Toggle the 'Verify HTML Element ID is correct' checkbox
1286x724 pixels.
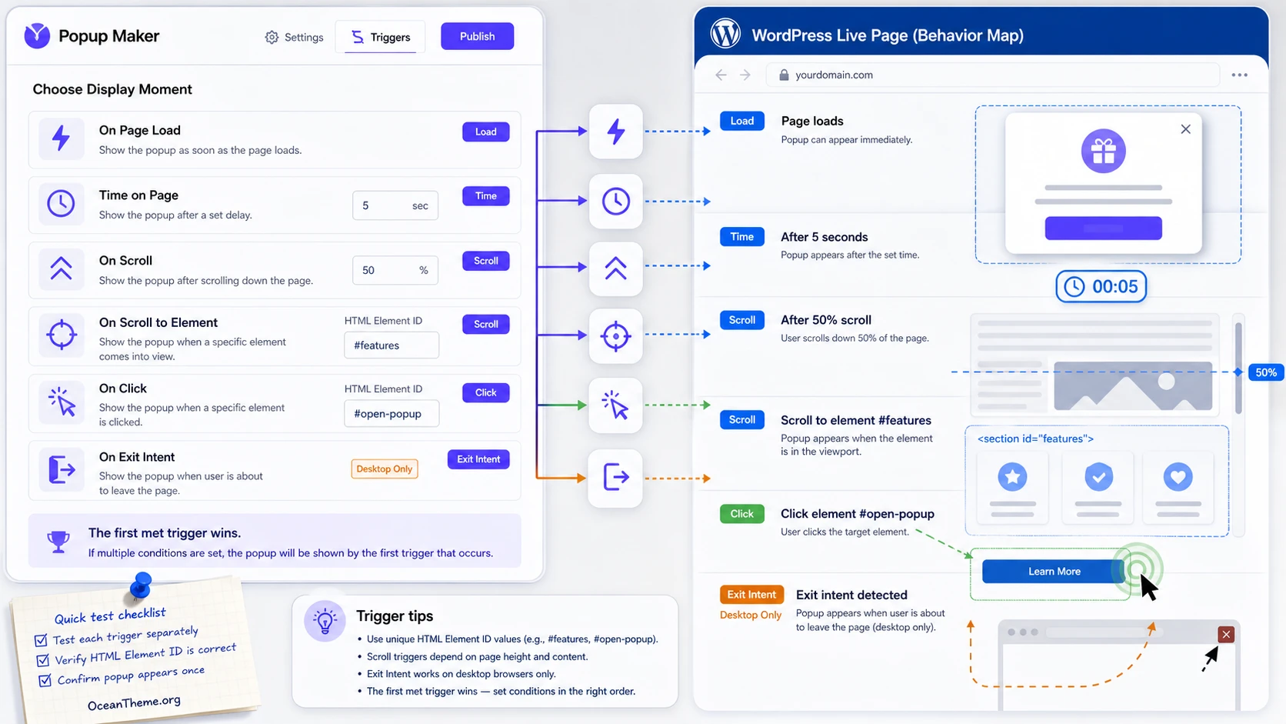(x=43, y=660)
